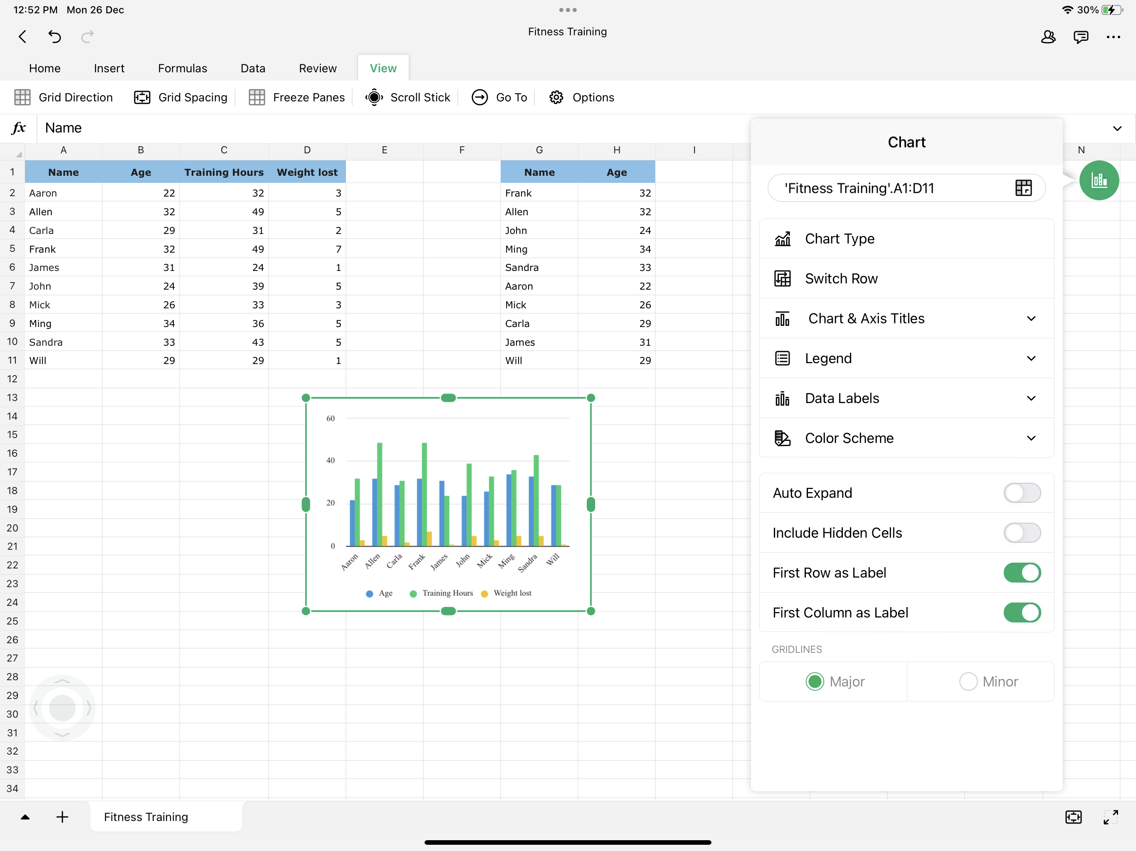
Task: Switch to the Insert tab
Action: [109, 68]
